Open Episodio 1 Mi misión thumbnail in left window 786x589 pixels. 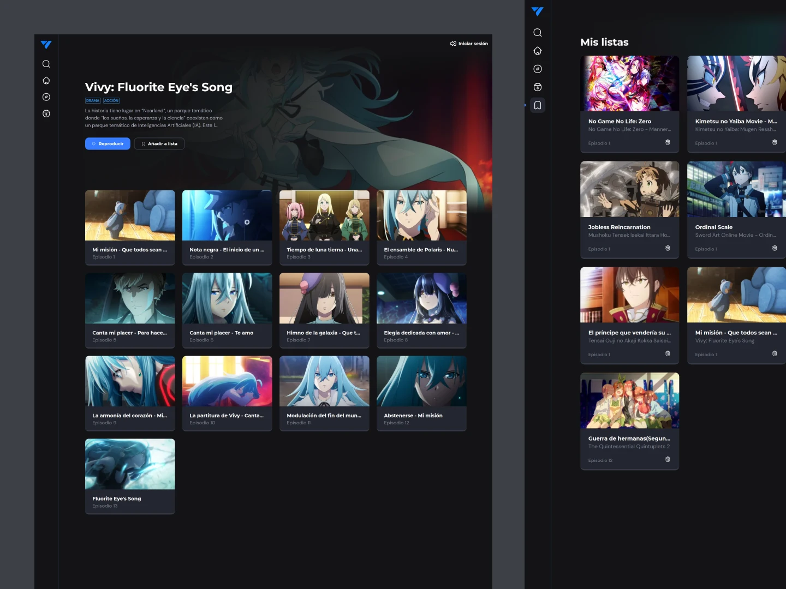(130, 215)
